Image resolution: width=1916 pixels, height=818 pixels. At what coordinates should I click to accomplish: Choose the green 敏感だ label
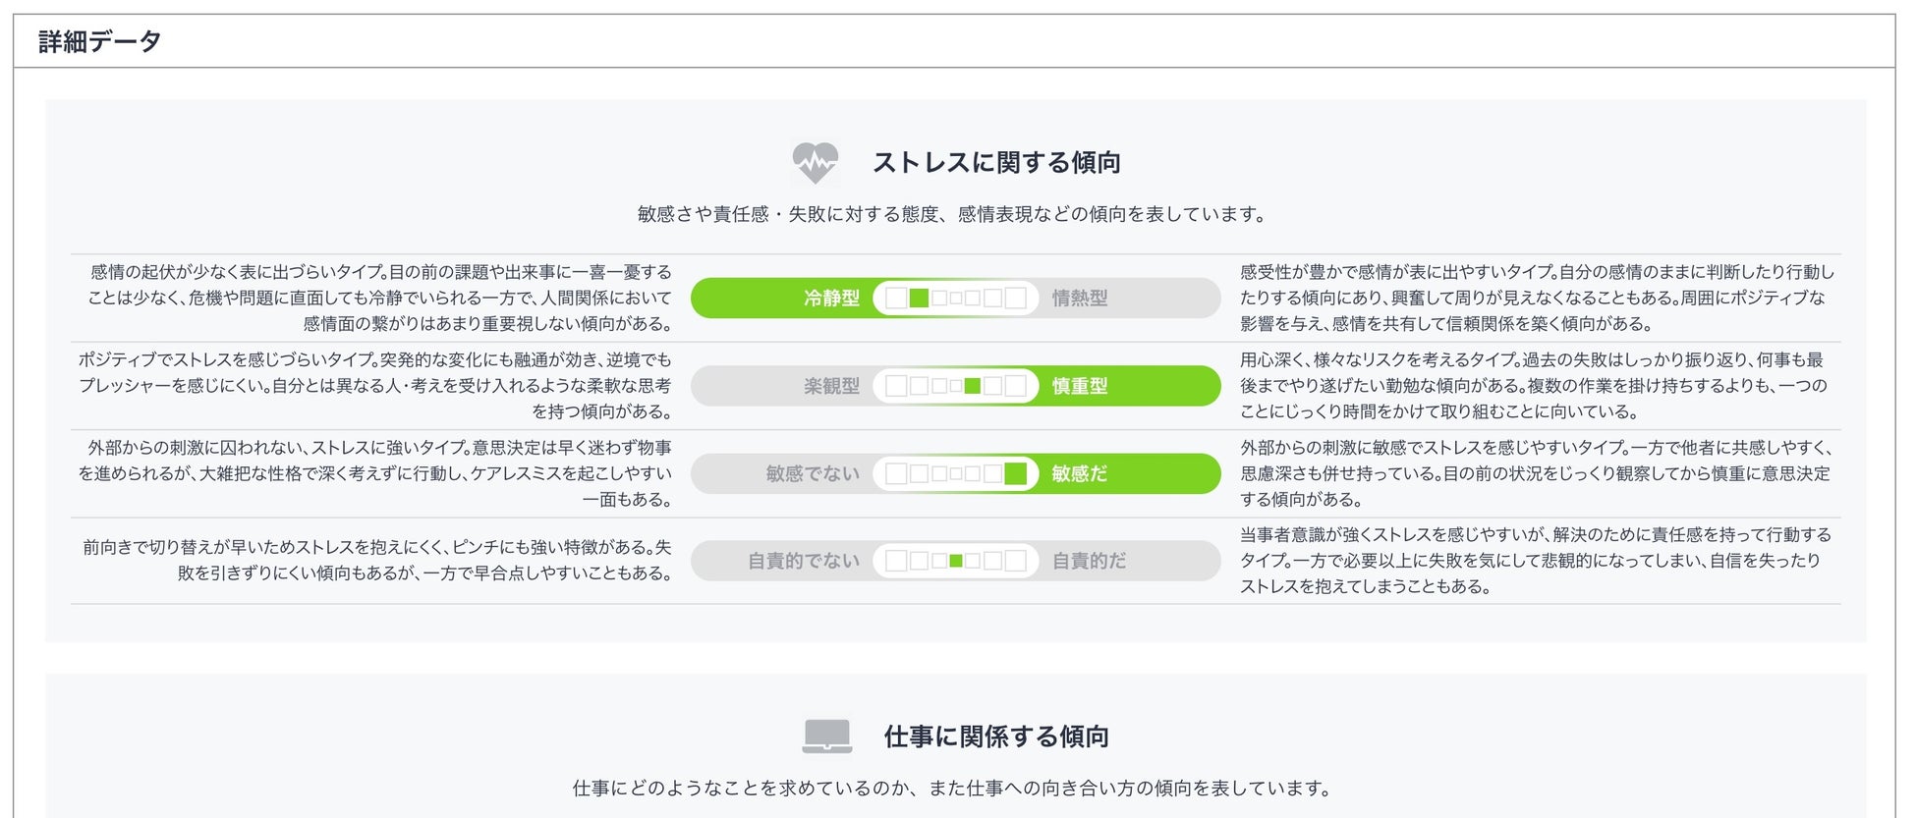pos(1079,474)
